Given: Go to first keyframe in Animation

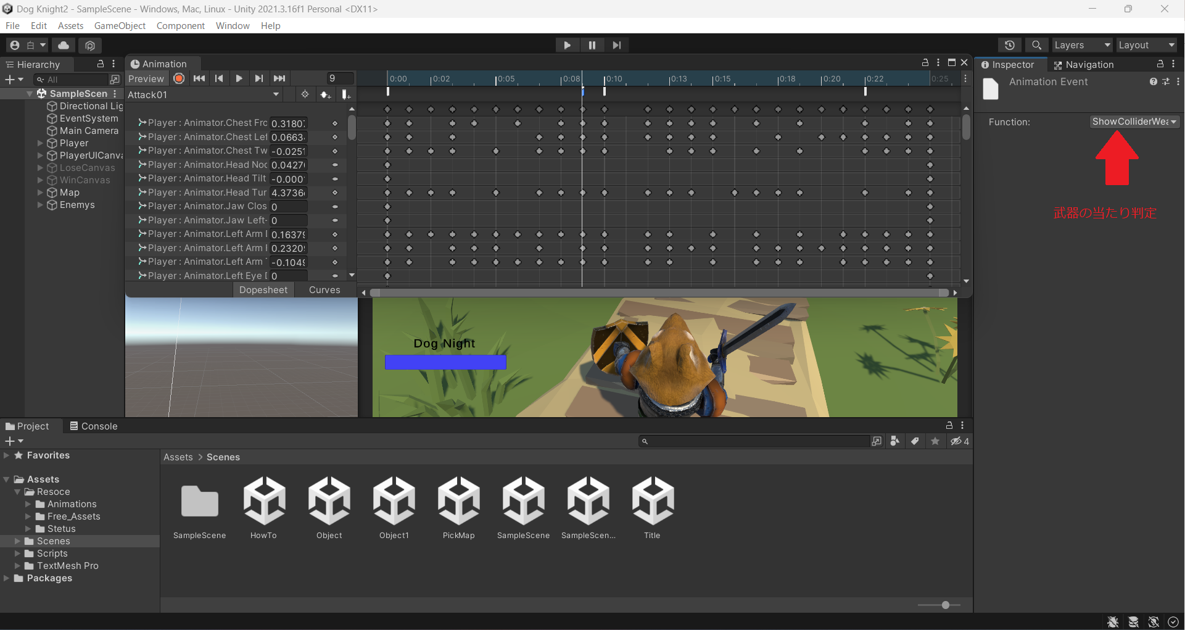Looking at the screenshot, I should click(x=199, y=78).
